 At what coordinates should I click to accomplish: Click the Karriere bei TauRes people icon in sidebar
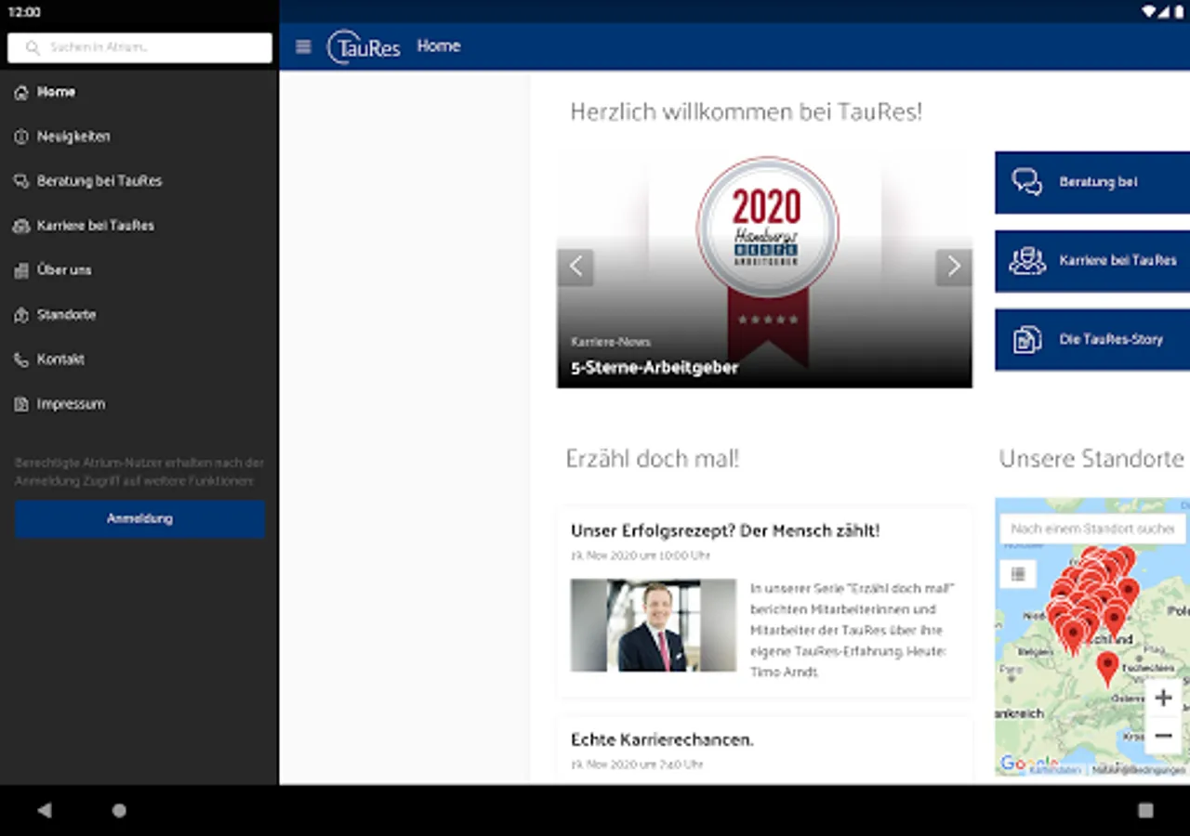21,226
